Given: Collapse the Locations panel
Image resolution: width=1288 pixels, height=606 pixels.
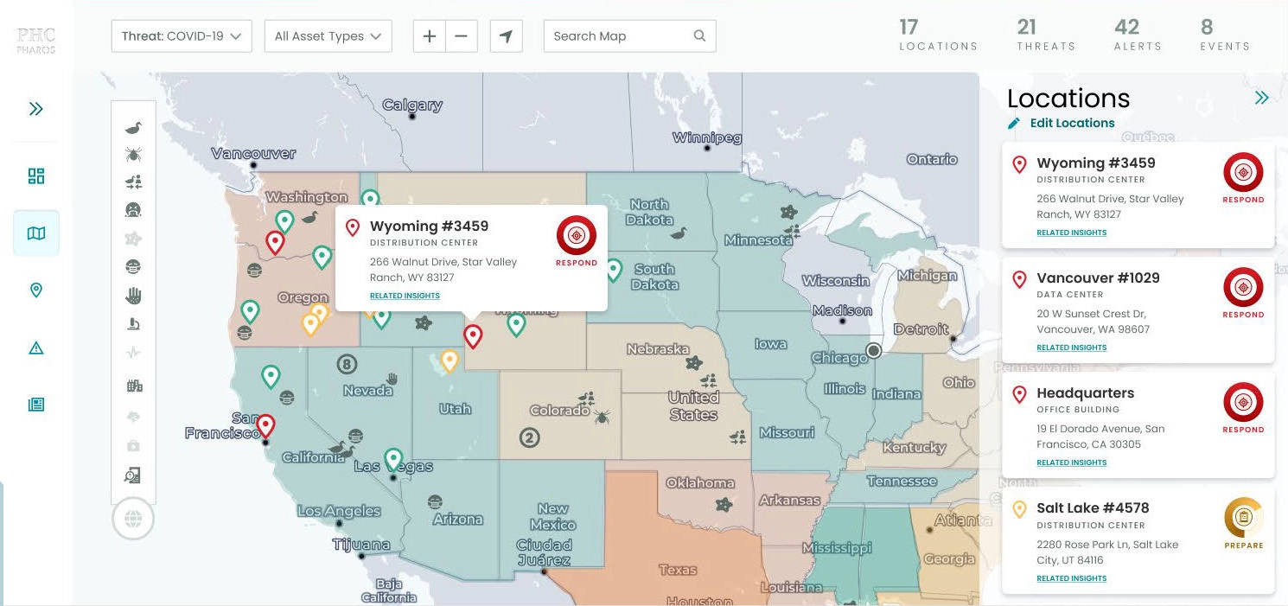Looking at the screenshot, I should 1261,98.
